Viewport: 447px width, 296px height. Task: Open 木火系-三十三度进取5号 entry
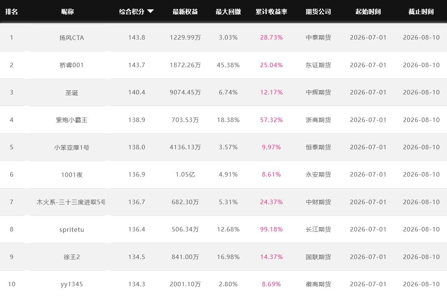point(71,202)
